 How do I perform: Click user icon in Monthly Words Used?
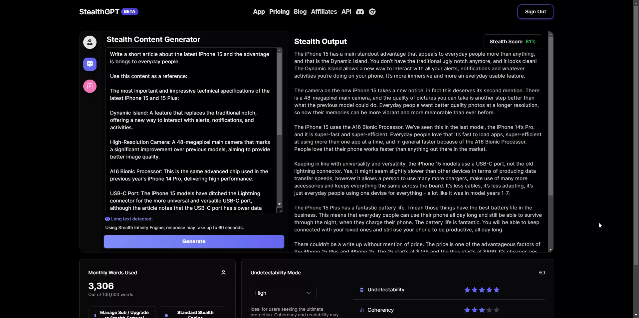pyautogui.click(x=223, y=273)
